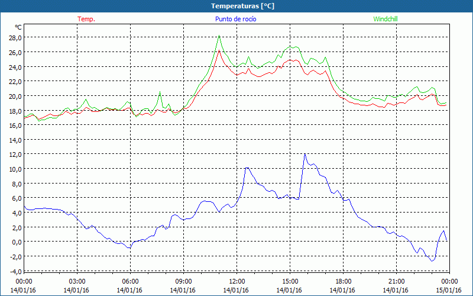This screenshot has height=296, width=473.
Task: Click the 09:00 time axis label
Action: [183, 282]
